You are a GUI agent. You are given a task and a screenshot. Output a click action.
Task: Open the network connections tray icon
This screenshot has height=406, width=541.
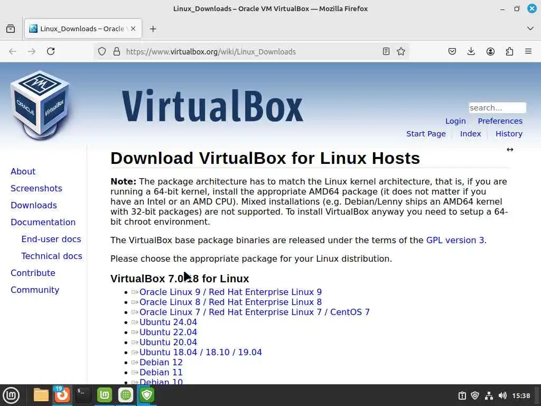click(489, 395)
